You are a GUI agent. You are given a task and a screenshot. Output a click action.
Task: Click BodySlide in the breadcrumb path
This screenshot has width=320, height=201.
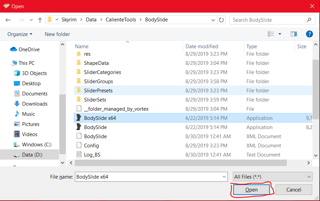click(156, 20)
